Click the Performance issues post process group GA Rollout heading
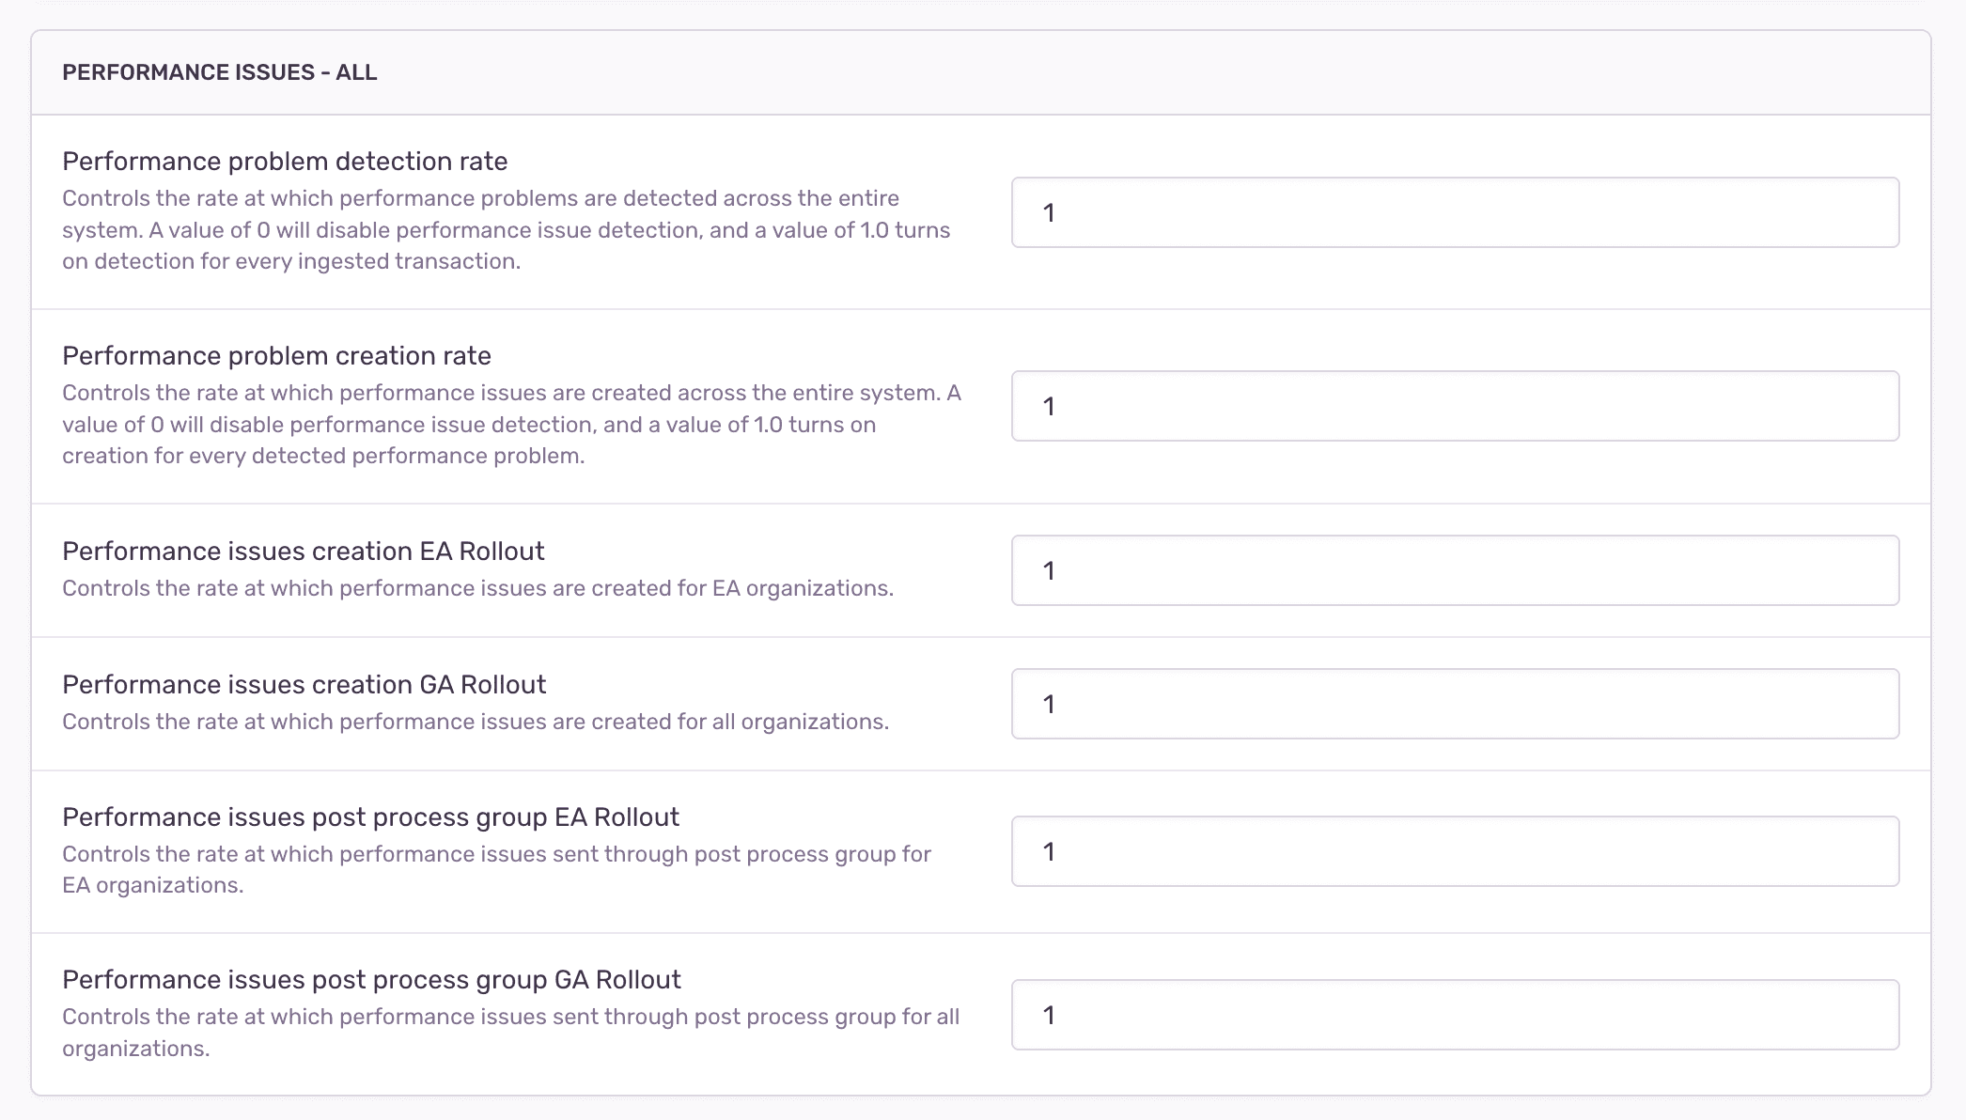The image size is (1966, 1120). tap(372, 979)
